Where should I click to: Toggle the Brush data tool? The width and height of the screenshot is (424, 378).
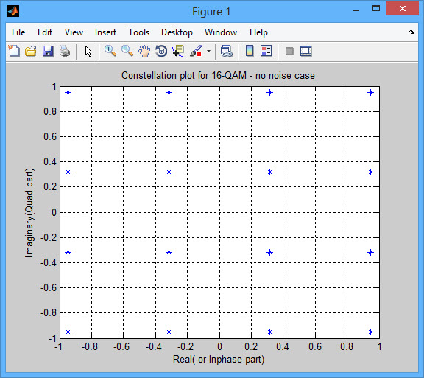point(196,51)
